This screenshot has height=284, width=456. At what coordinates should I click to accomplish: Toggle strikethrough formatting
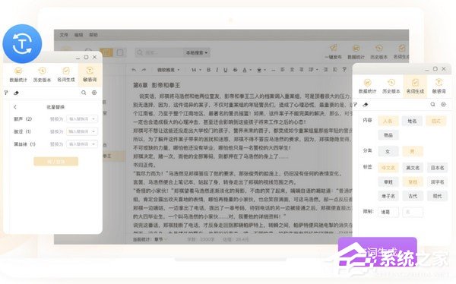point(236,70)
